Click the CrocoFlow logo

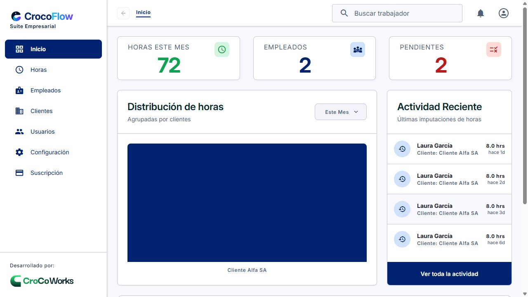coord(42,16)
